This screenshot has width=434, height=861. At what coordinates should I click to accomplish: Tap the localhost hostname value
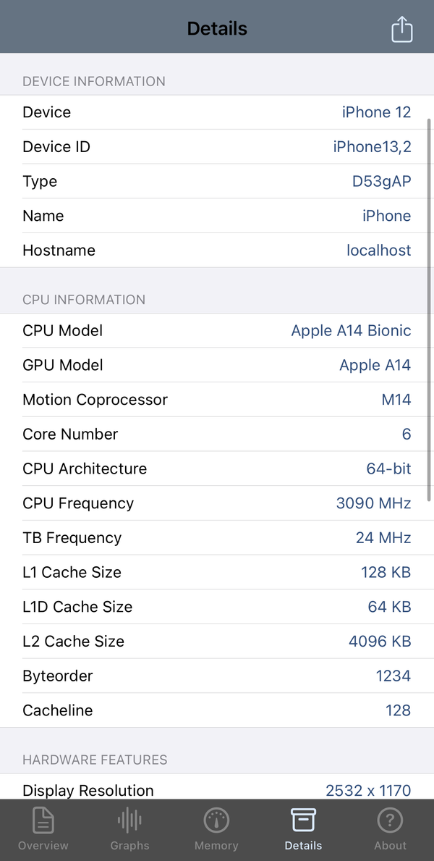[378, 251]
